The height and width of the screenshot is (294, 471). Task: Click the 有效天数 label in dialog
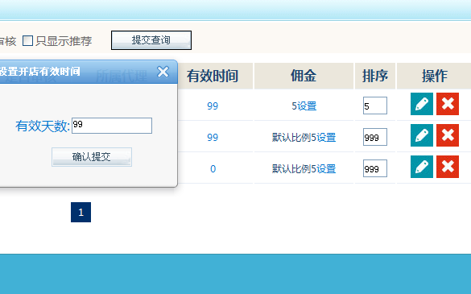(43, 126)
